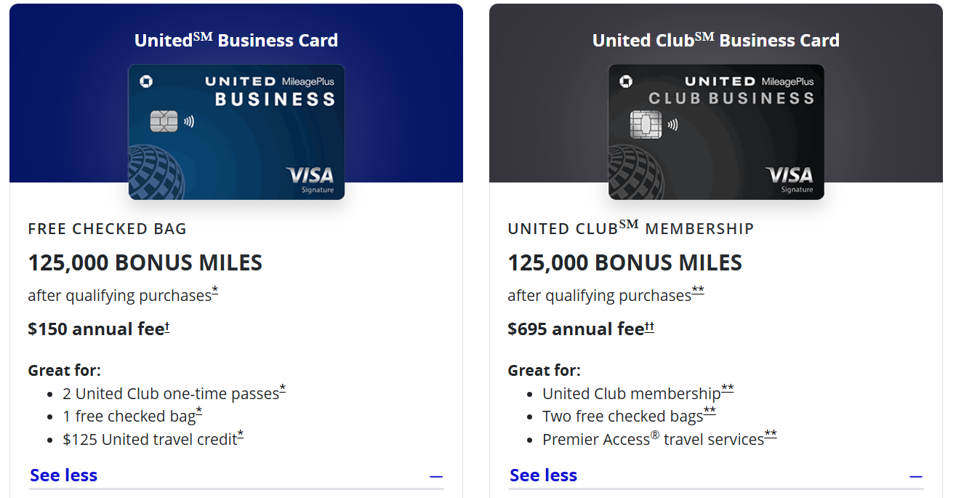This screenshot has width=956, height=498.
Task: Click the United Business card image
Action: click(236, 132)
